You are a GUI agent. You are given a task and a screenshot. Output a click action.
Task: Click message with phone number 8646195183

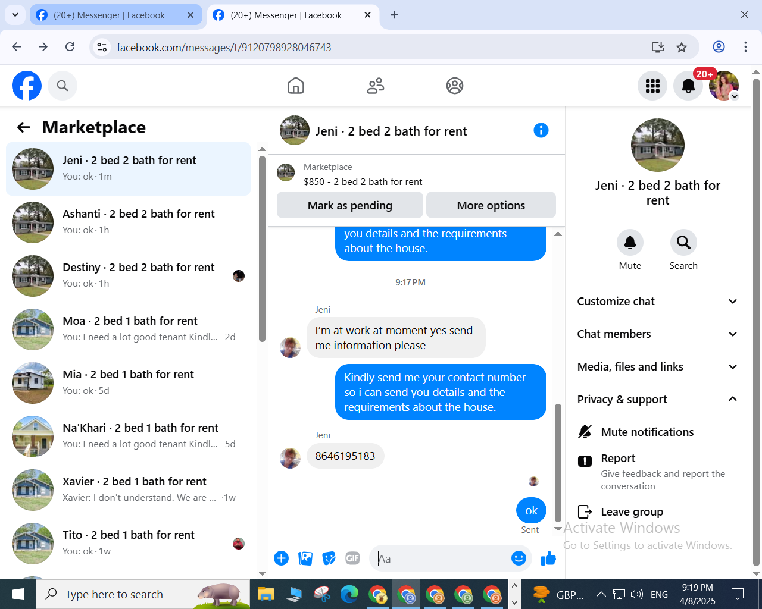coord(345,456)
